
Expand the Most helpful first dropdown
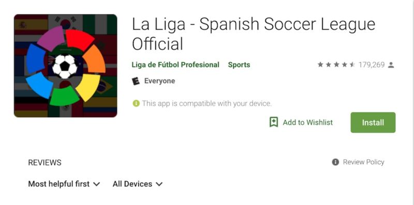64,184
